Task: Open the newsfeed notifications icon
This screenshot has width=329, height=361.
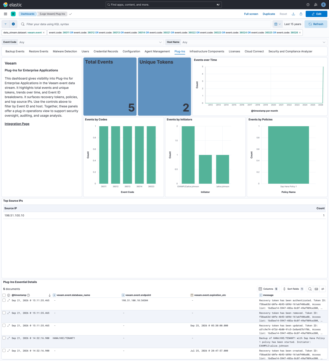Action: [315, 5]
